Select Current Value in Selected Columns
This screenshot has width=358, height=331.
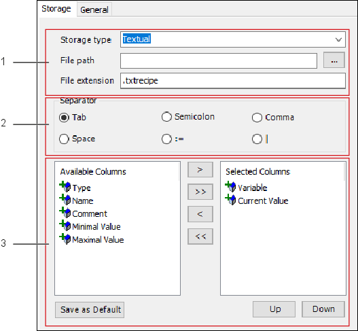263,201
